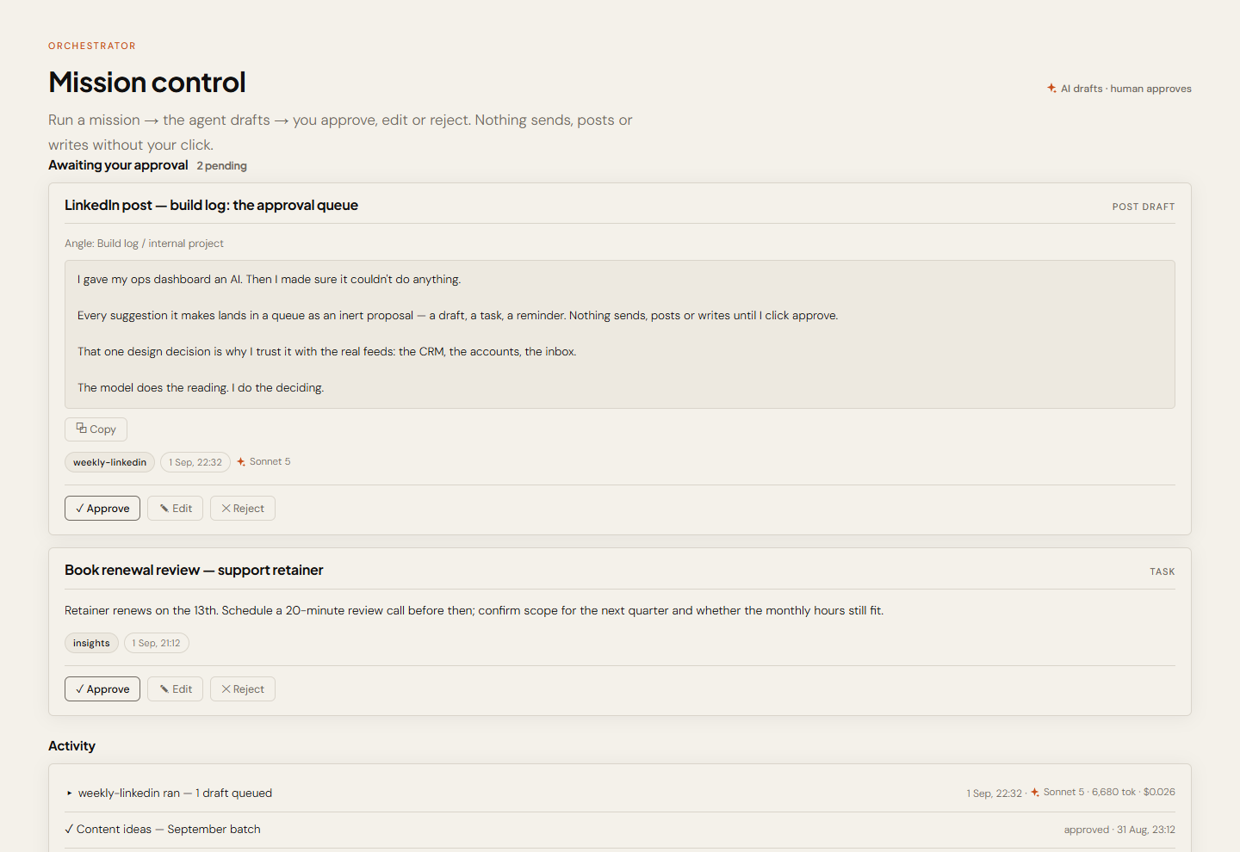
Task: Click the 'approved · 31 Aug, 23:12' status text
Action: point(1119,830)
